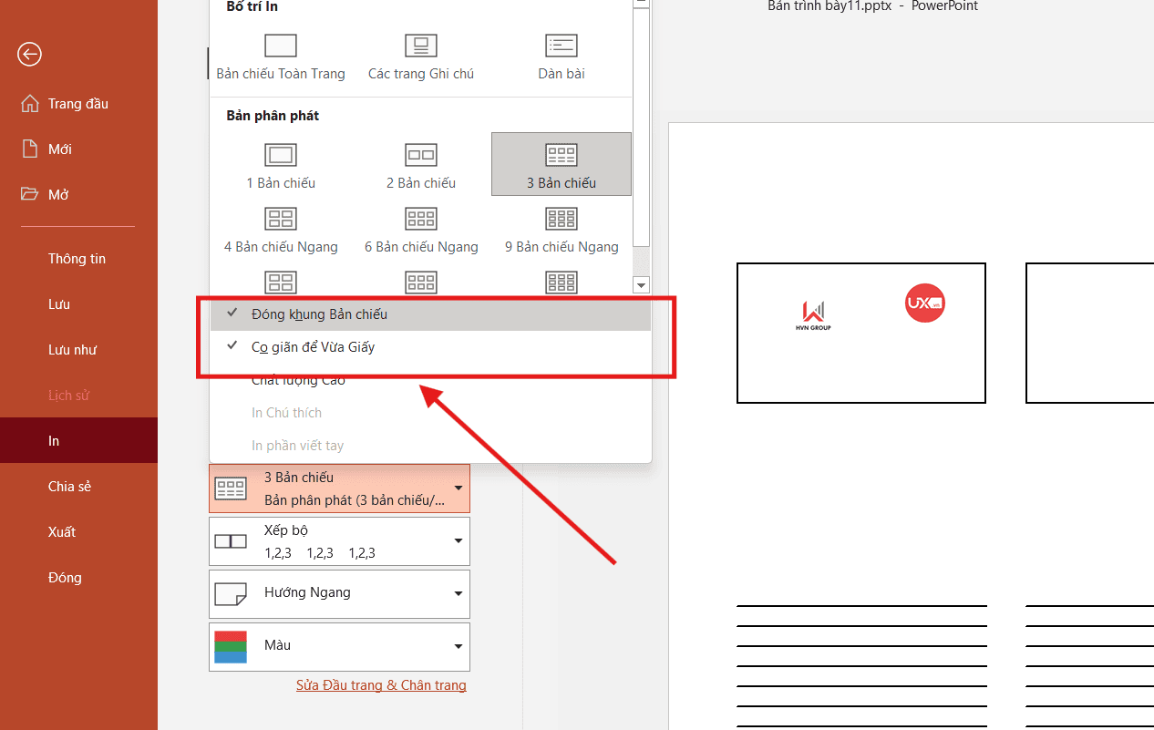
Task: Click Sửa Đầu trang & Chân trang link
Action: 381,685
